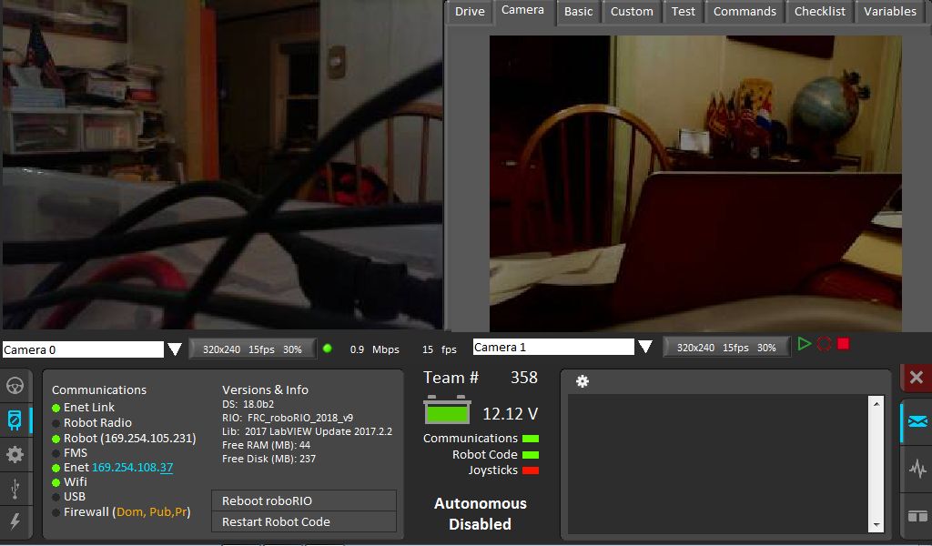Click the battery voltage 12.12 V
This screenshot has height=546, width=932.
pyautogui.click(x=510, y=413)
